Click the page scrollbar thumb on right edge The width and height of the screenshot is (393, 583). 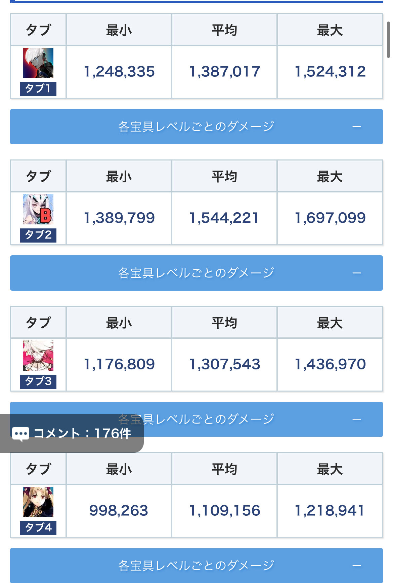tap(388, 40)
